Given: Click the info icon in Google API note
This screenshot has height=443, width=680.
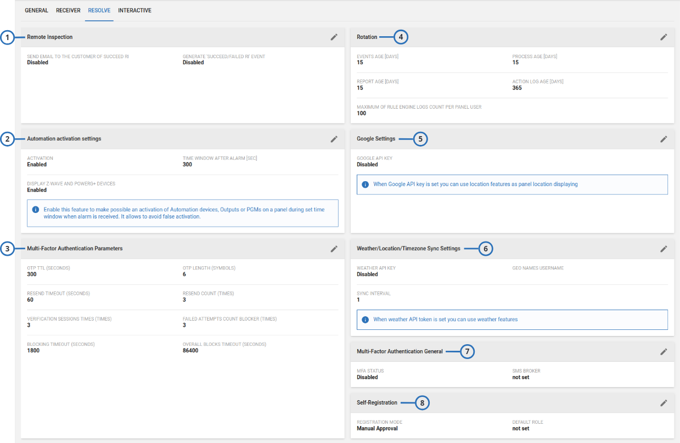Looking at the screenshot, I should pyautogui.click(x=366, y=184).
